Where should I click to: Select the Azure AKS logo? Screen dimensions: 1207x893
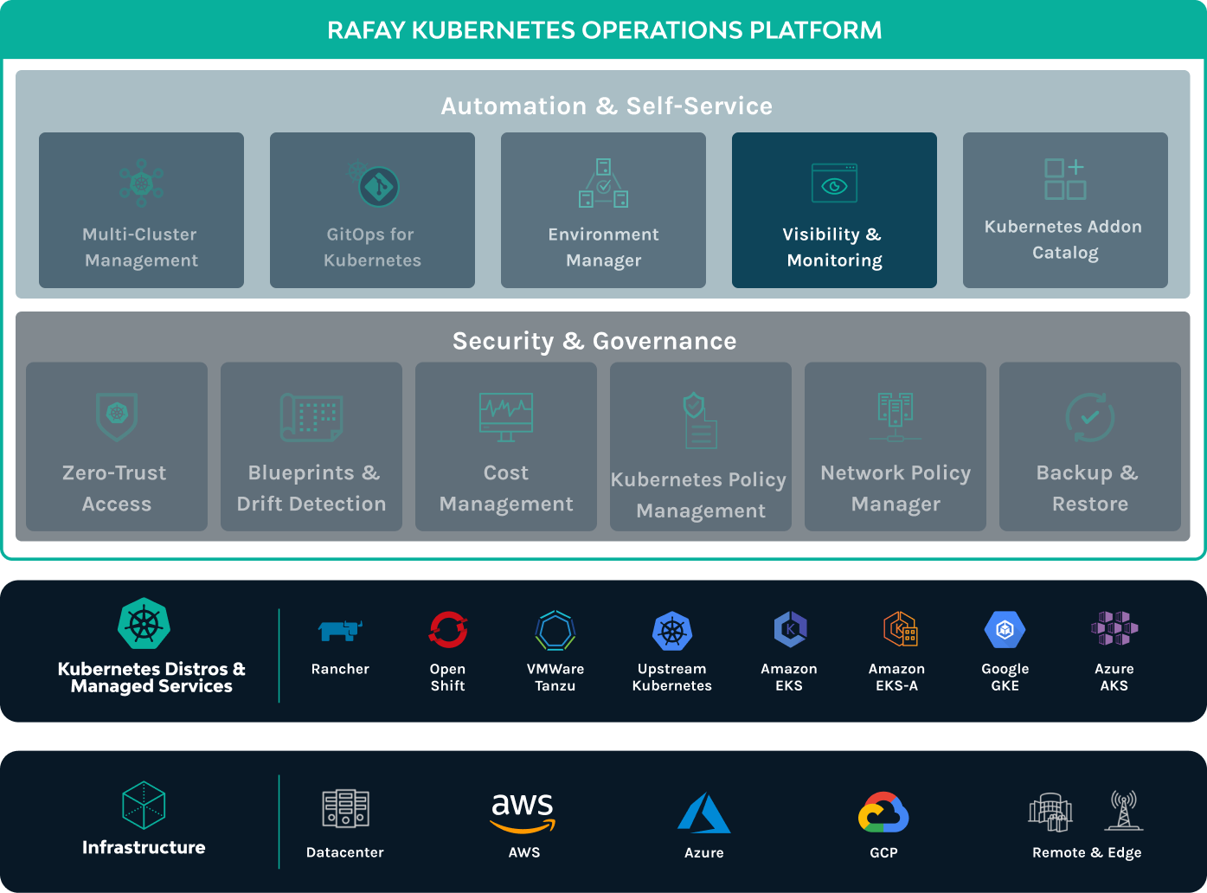(x=1114, y=629)
